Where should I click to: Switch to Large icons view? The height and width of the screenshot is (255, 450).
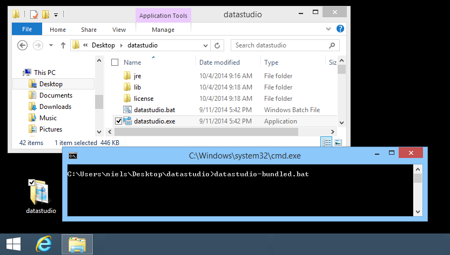(x=338, y=142)
